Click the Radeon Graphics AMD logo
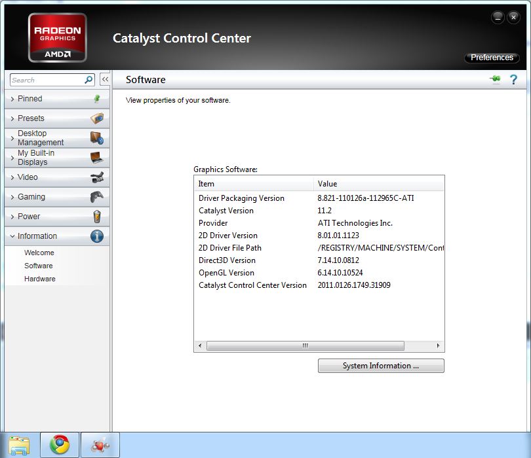Image resolution: width=531 pixels, height=458 pixels. pos(58,37)
